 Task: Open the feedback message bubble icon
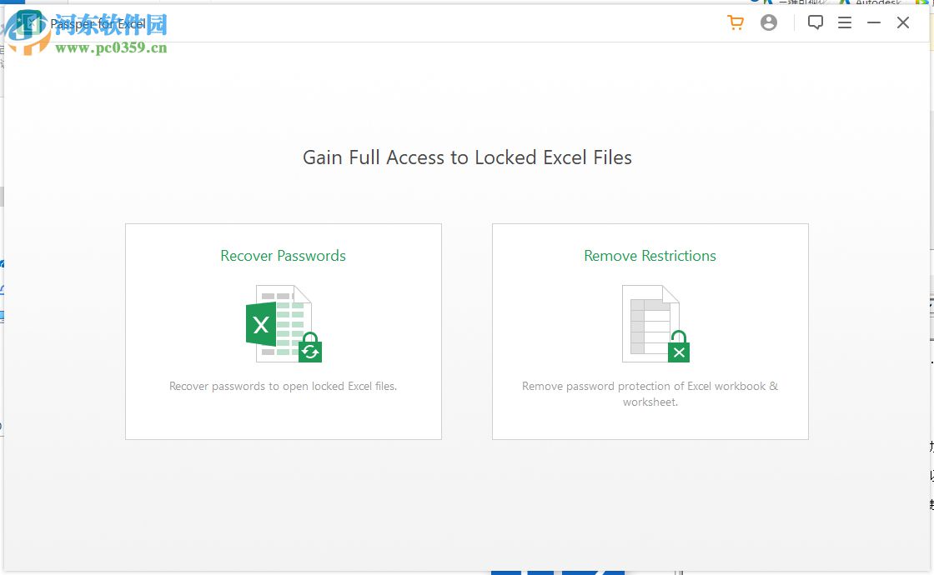click(815, 22)
